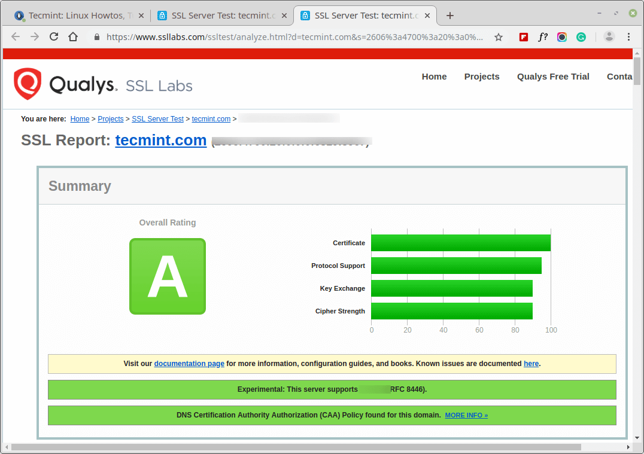Screen dimensions: 644x454
Task: Go to browser home page icon
Action: point(73,37)
